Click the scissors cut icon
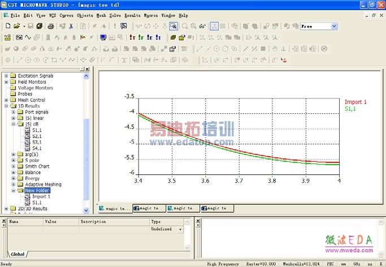 point(71,26)
